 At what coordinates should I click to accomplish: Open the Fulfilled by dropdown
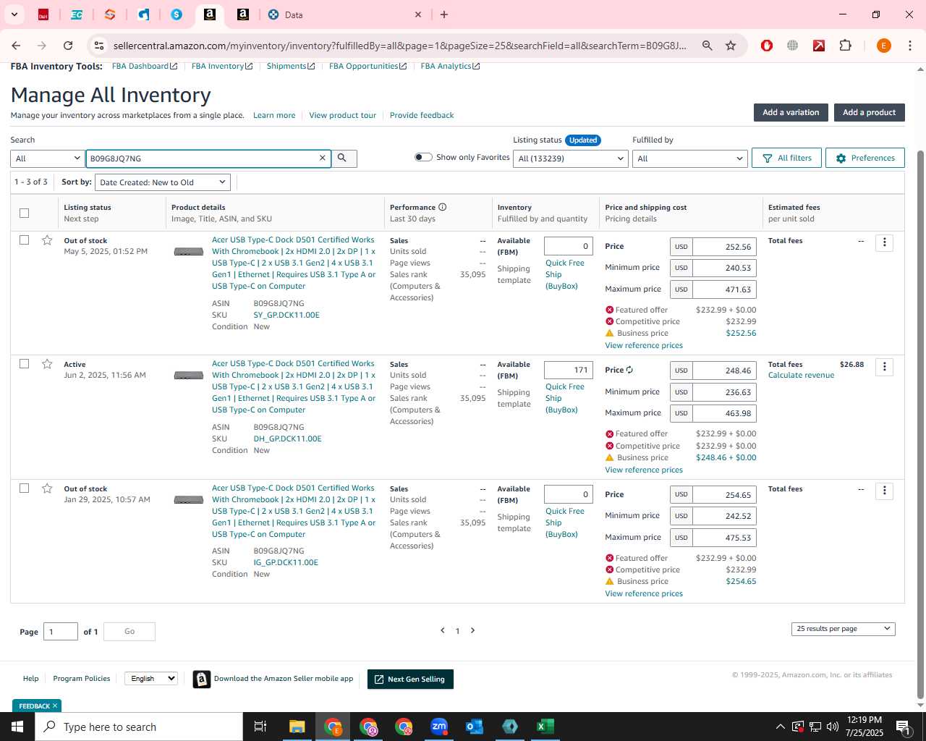click(689, 158)
